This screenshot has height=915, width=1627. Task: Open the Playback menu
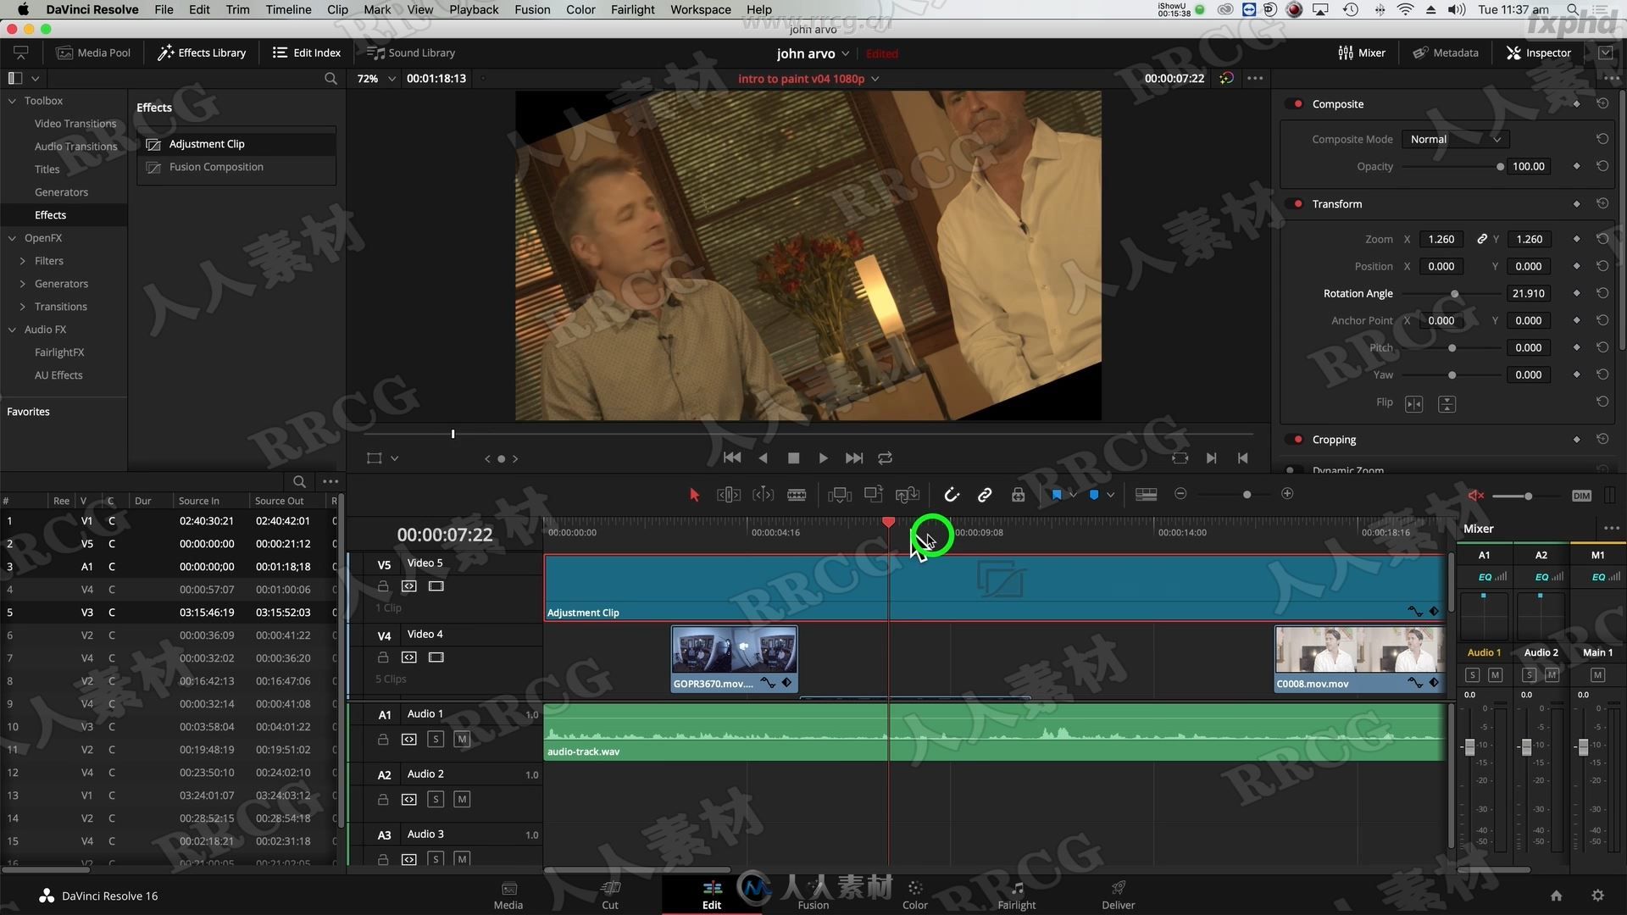(474, 9)
